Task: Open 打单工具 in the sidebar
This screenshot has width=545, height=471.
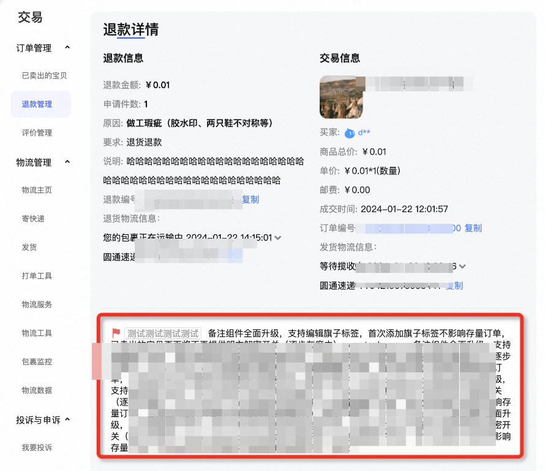Action: click(x=37, y=276)
